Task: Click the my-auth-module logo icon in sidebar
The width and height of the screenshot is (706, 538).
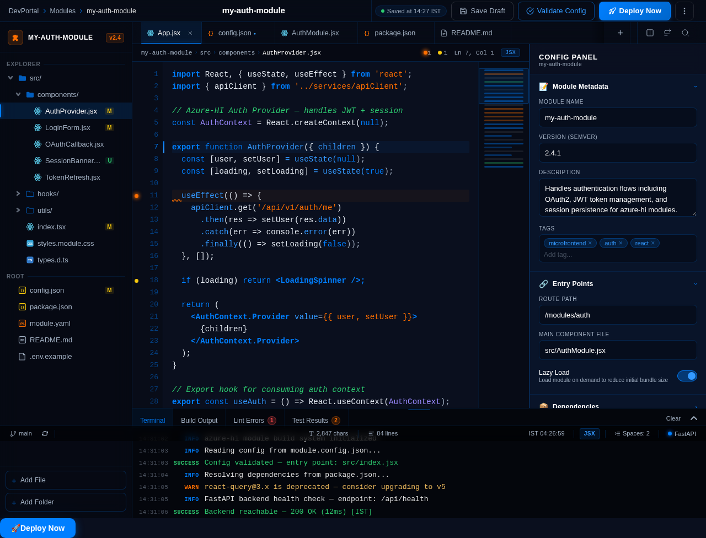Action: pos(15,37)
